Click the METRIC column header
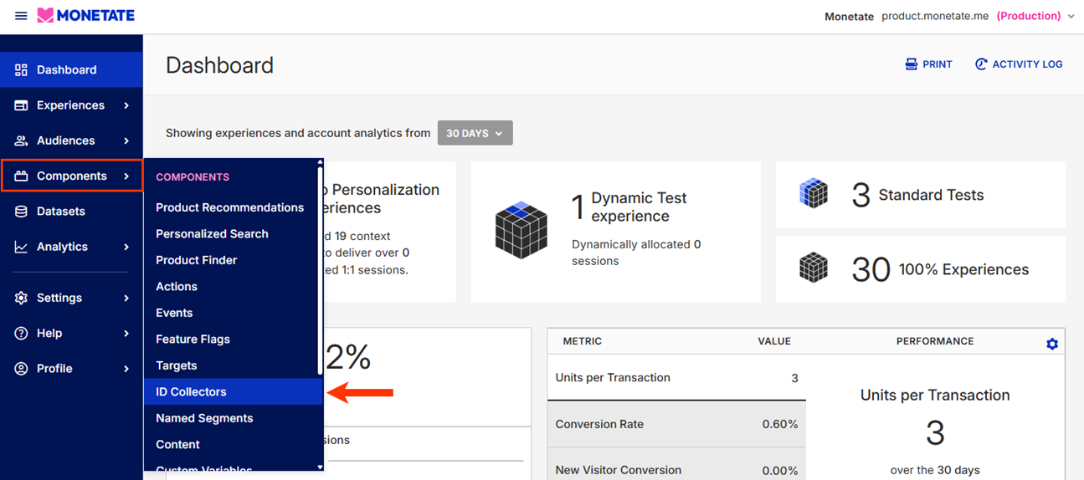 [582, 341]
